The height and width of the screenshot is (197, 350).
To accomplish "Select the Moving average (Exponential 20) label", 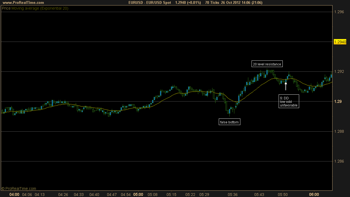I will click(x=40, y=8).
